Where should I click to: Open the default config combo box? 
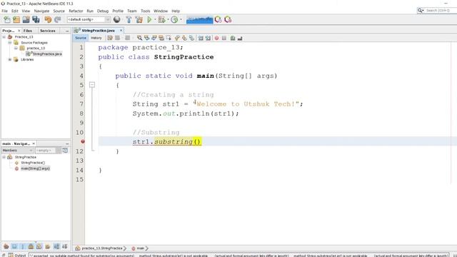point(89,19)
